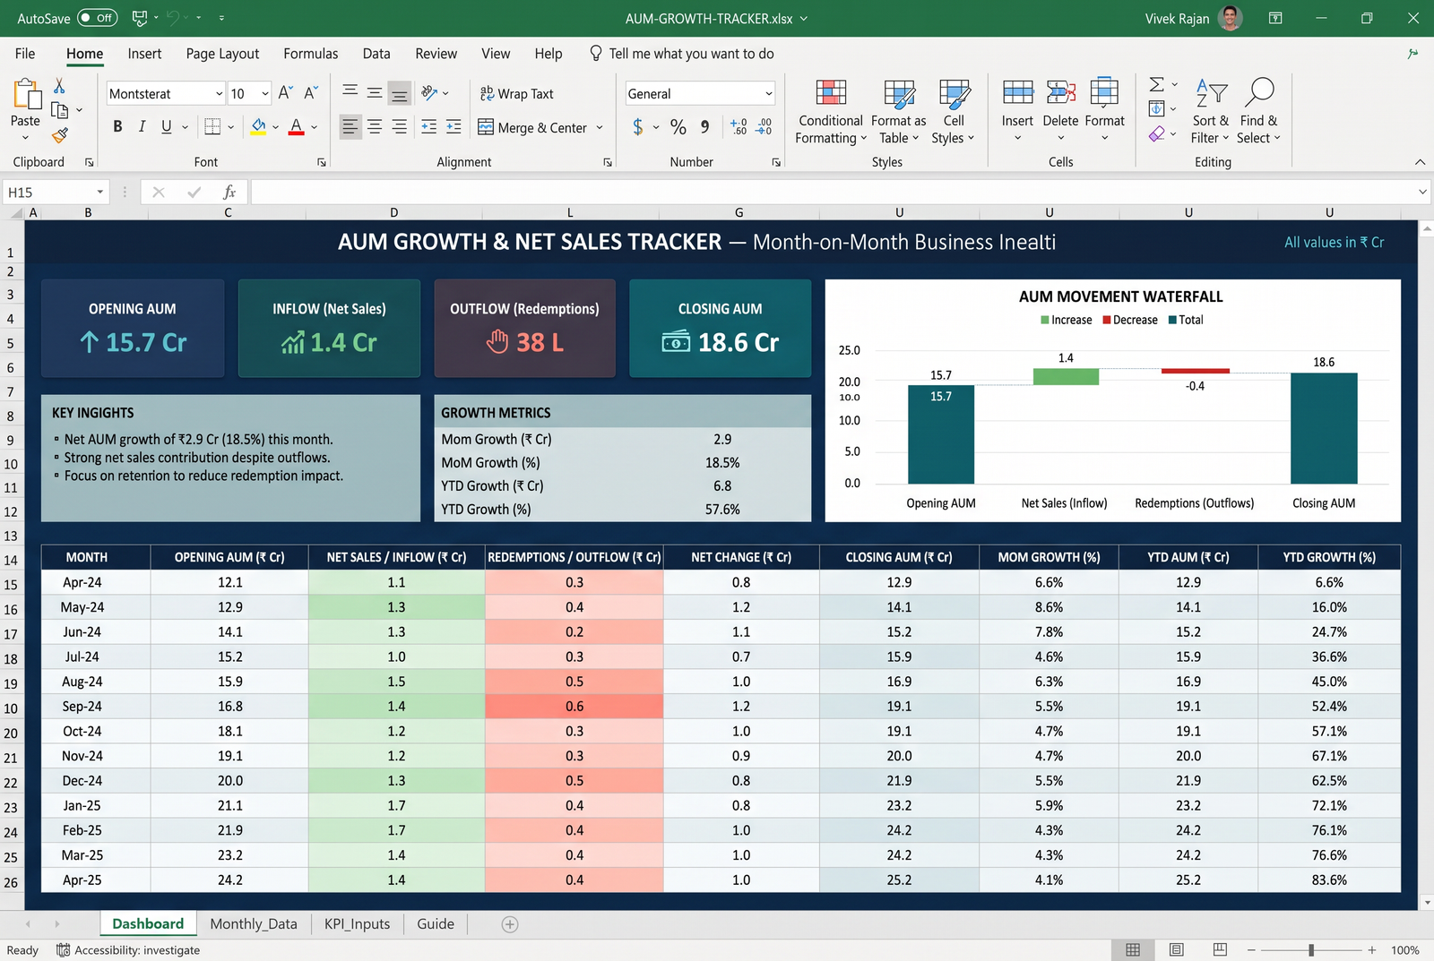This screenshot has height=961, width=1434.
Task: Select Normal view in status bar
Action: 1133,949
